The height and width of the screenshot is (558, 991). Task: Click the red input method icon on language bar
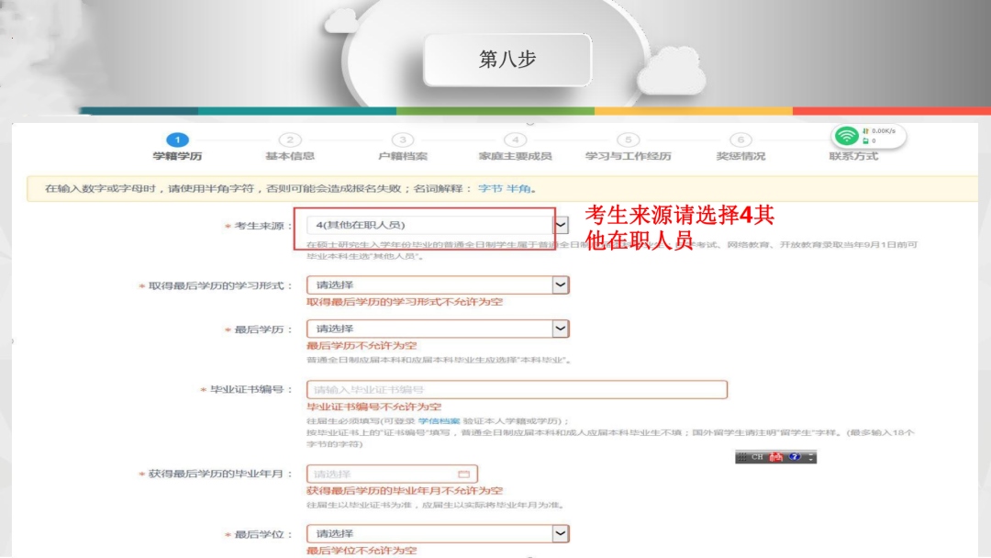coord(776,457)
